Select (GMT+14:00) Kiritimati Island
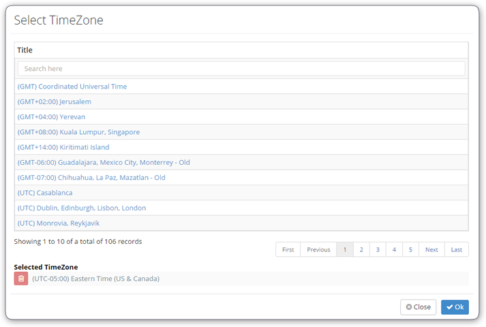The width and height of the screenshot is (486, 327). (x=63, y=147)
